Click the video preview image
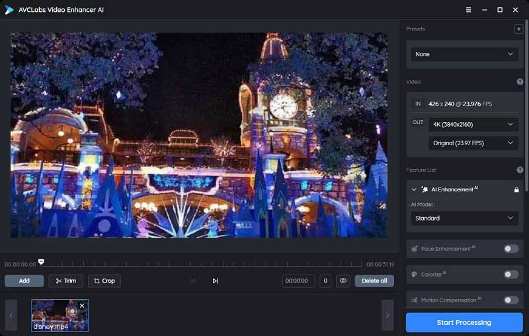Viewport: 529px width, 336px height. point(199,135)
